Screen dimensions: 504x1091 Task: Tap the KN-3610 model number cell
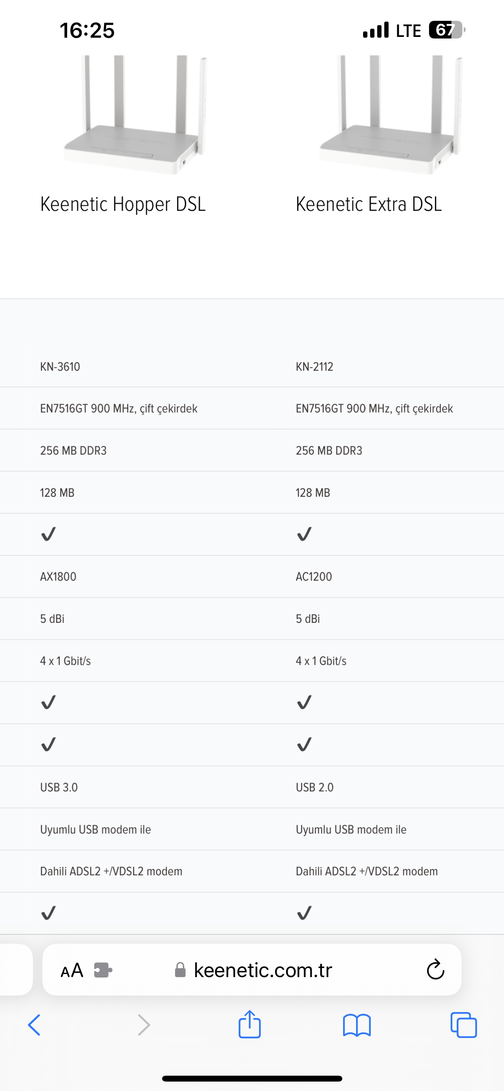click(60, 367)
